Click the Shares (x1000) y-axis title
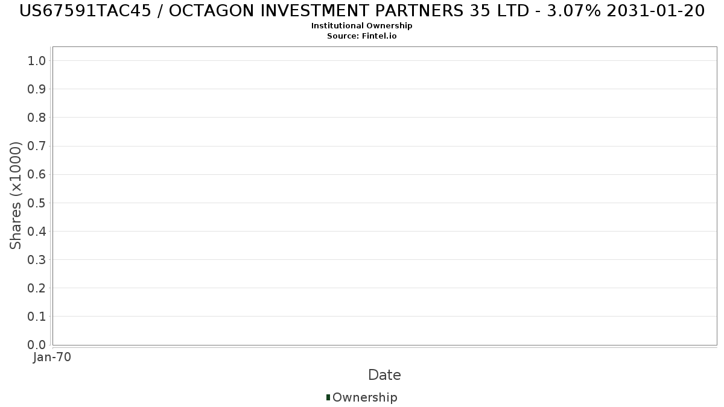Viewport: 724px width, 407px height. pyautogui.click(x=16, y=195)
